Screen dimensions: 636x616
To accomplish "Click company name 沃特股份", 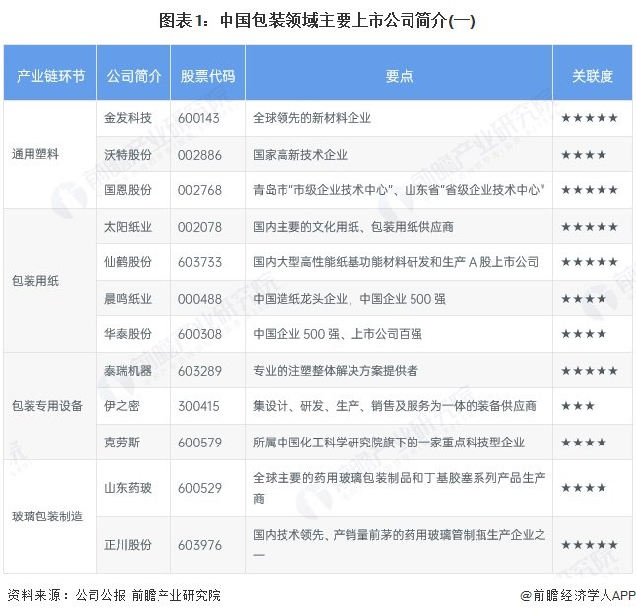I will pos(128,155).
